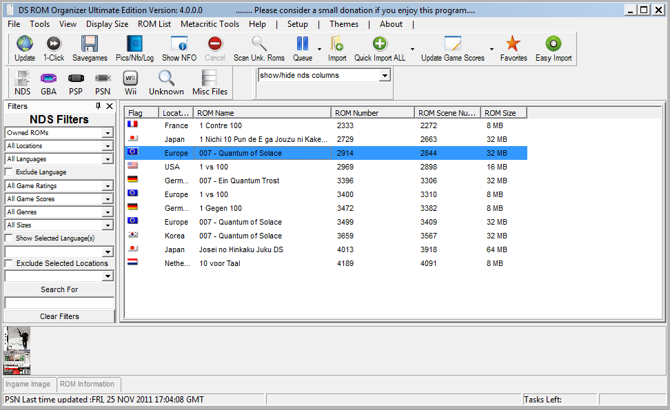Image resolution: width=670 pixels, height=410 pixels.
Task: Click Update Game Scores icon
Action: coord(452,43)
